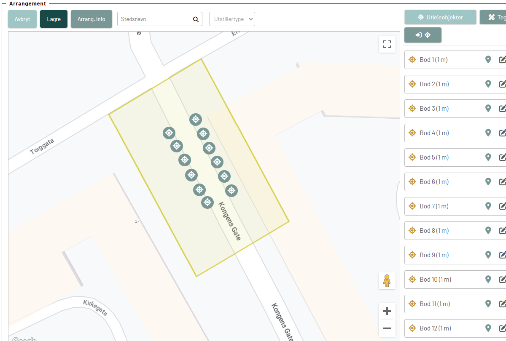Open the Utstillertype dropdown
This screenshot has width=506, height=341.
232,19
